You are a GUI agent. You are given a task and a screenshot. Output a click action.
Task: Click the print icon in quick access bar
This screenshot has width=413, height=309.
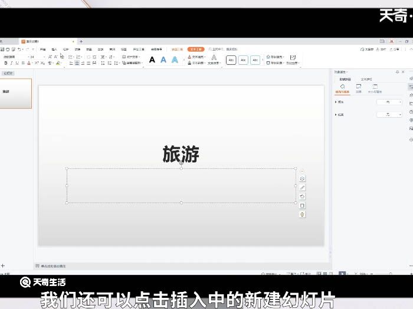[x=8, y=49]
